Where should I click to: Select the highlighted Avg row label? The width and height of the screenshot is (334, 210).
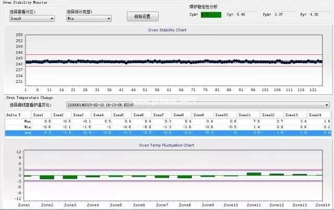pyautogui.click(x=28, y=133)
